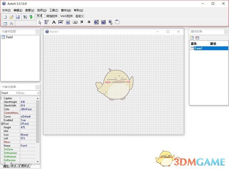Close the 对象检查器 panel
This screenshot has width=229, height=169.
click(37, 87)
